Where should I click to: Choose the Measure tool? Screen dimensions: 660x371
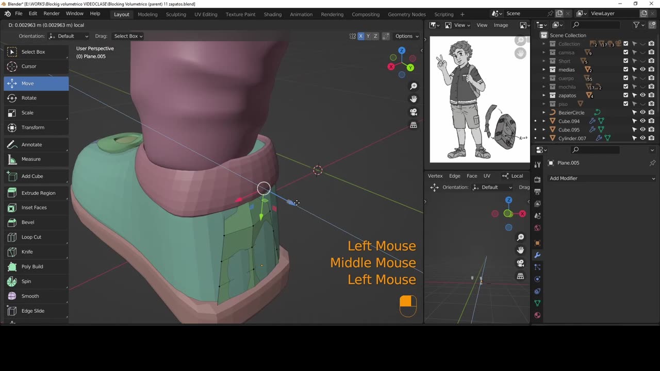pos(36,159)
